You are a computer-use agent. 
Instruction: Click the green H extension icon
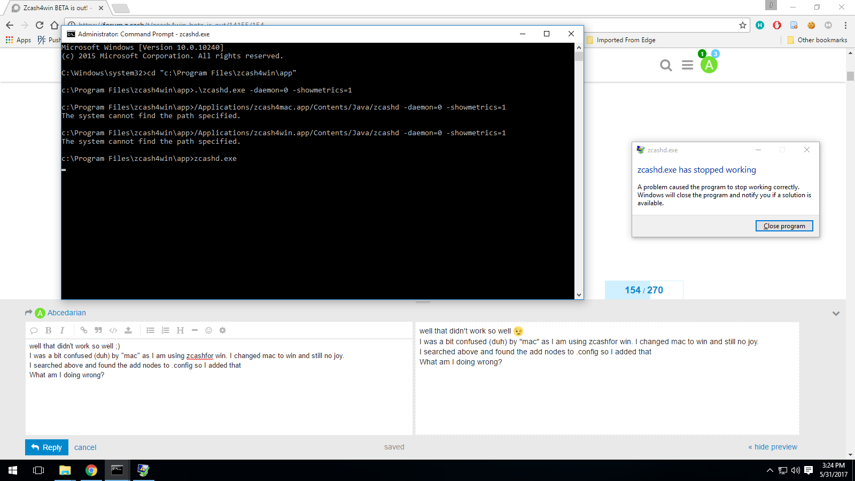(760, 25)
